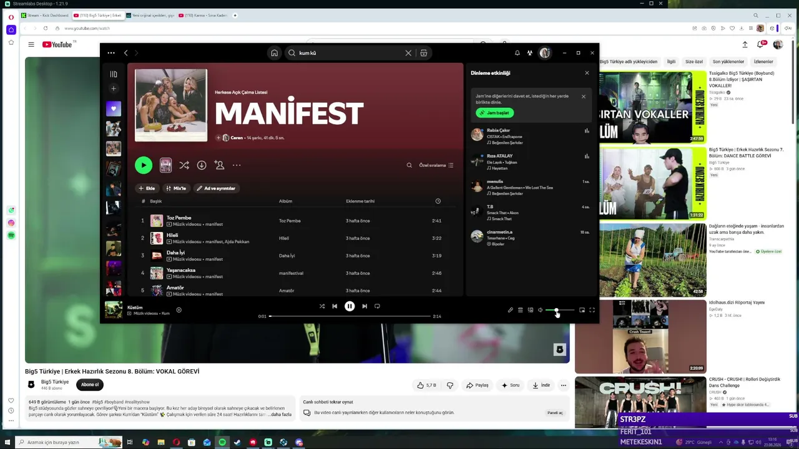
Task: Toggle shuffle for MANIFEST playlist
Action: click(184, 165)
